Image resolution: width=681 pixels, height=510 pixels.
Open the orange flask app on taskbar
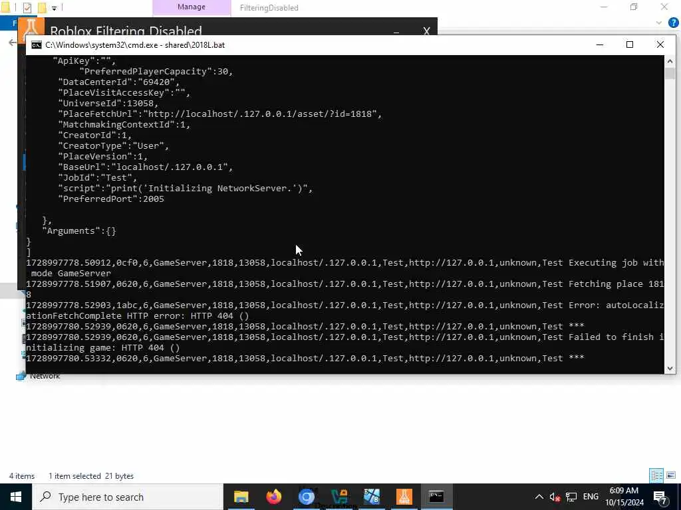tap(404, 497)
